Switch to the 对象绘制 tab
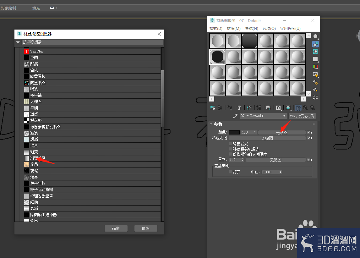 pyautogui.click(x=8, y=8)
